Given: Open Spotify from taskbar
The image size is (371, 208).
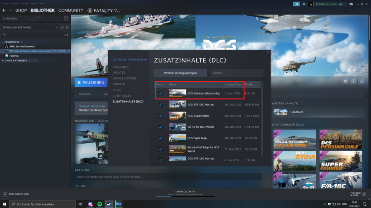Looking at the screenshot, I should (x=99, y=204).
